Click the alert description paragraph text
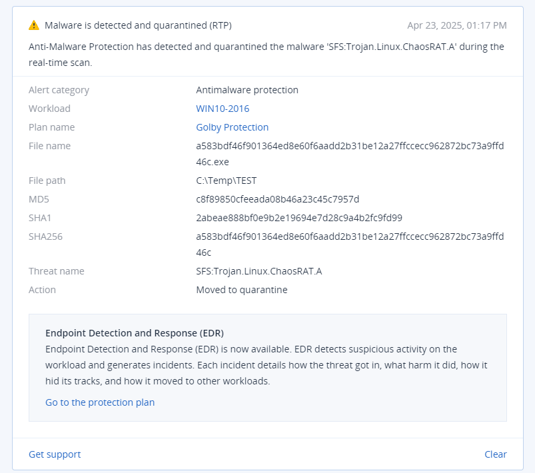This screenshot has height=473, width=535. (266, 55)
